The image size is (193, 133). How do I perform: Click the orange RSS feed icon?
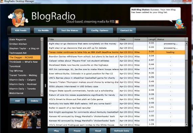click(117, 22)
